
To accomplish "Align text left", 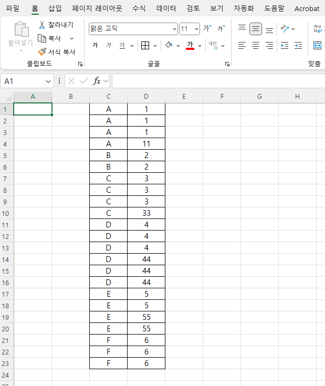I will (242, 46).
